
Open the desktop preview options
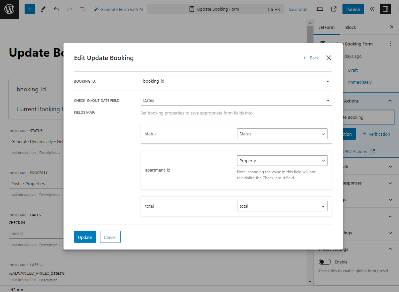[320, 9]
